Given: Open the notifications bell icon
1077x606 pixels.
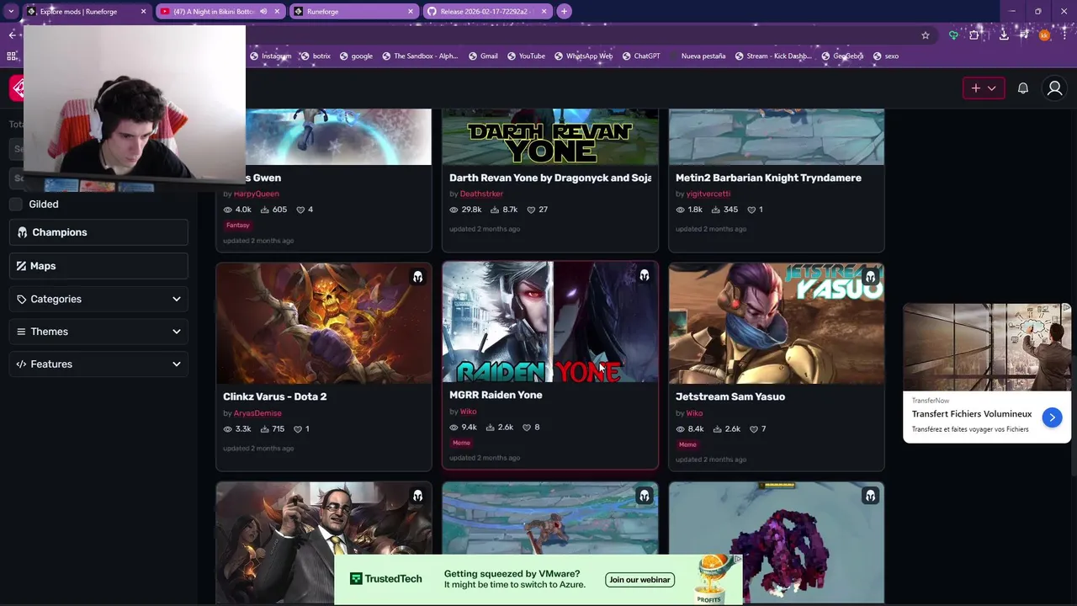Looking at the screenshot, I should [x=1023, y=88].
